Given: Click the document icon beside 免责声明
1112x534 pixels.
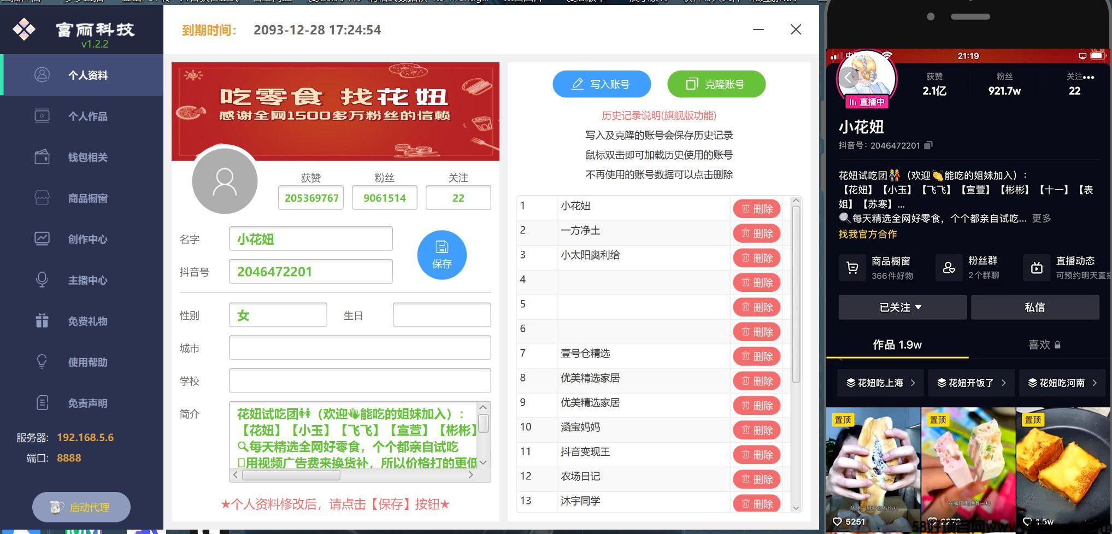Looking at the screenshot, I should click(x=42, y=403).
